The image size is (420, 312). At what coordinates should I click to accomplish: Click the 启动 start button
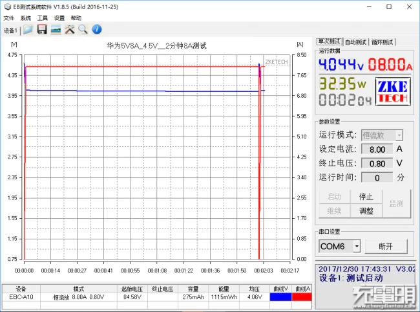335,197
